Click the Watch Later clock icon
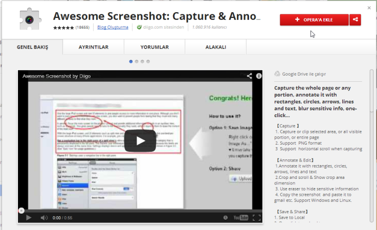Image resolution: width=377 pixels, height=230 pixels. (x=225, y=218)
